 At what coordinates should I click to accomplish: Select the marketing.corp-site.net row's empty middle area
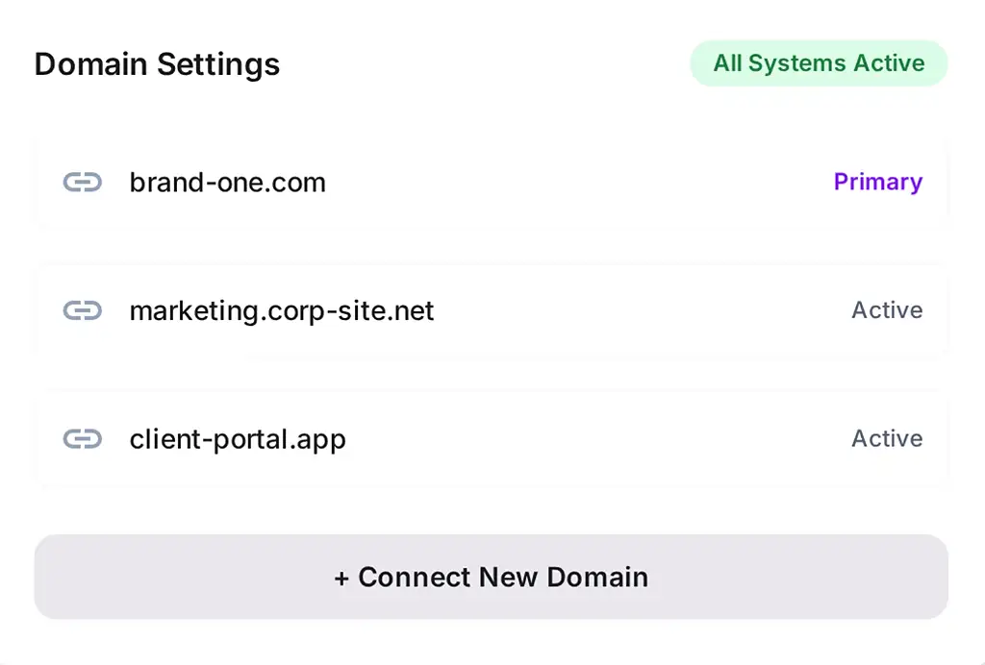pyautogui.click(x=635, y=310)
